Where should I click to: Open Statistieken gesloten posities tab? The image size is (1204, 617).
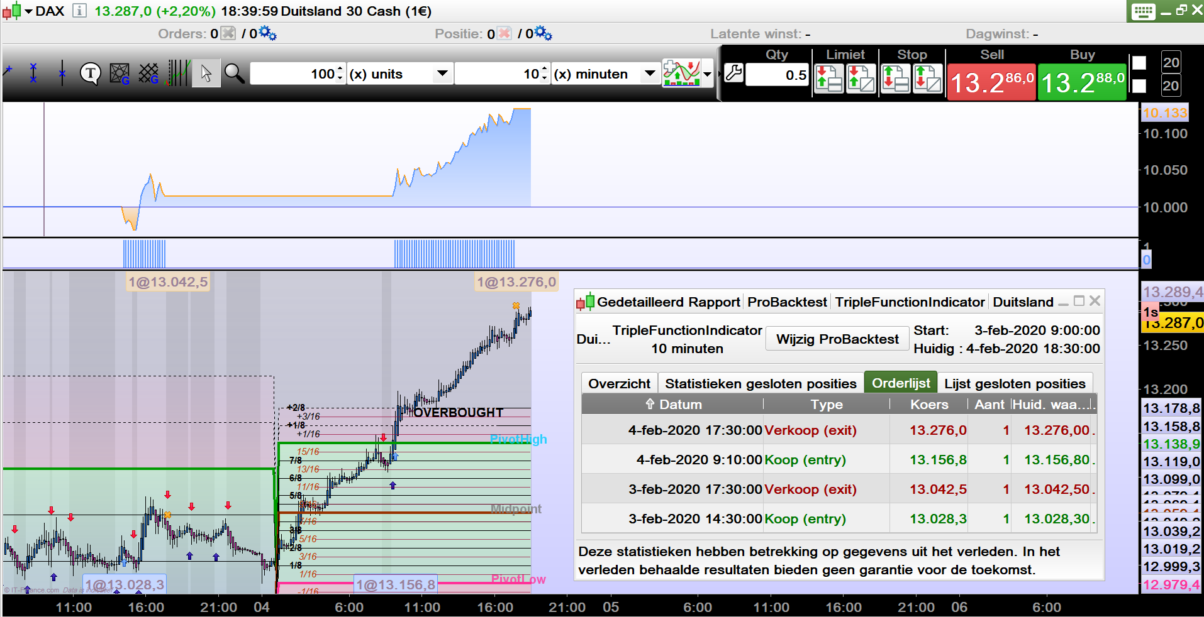tap(761, 383)
